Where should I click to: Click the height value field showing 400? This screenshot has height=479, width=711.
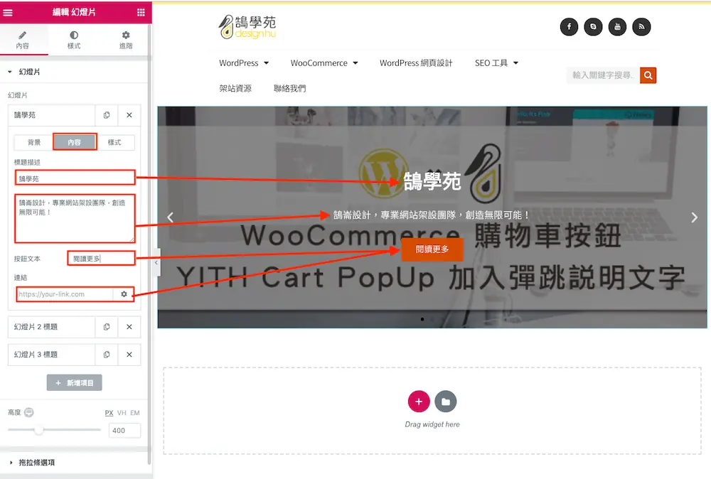pyautogui.click(x=124, y=430)
